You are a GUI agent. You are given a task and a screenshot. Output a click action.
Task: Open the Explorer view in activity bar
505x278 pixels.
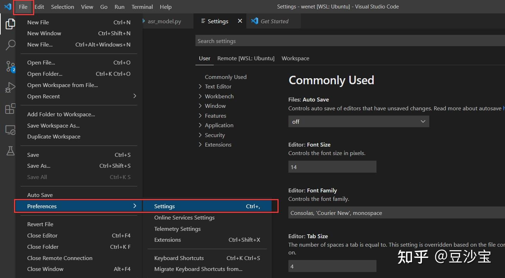10,24
